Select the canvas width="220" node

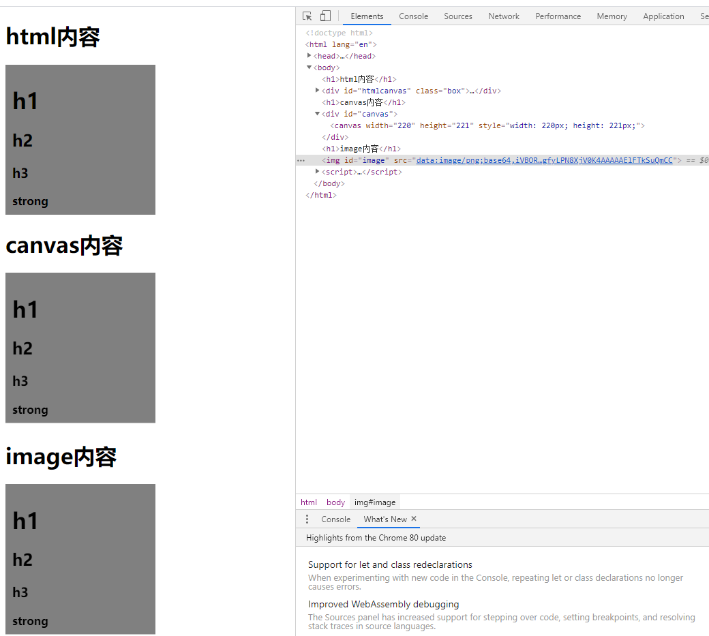[x=487, y=125]
